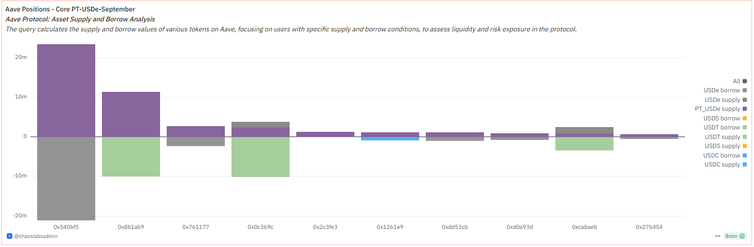The image size is (754, 247).
Task: Click USDC supply legend dot
Action: pos(745,165)
